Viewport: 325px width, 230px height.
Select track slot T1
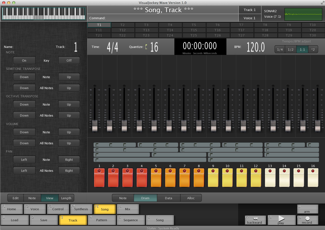click(99, 25)
